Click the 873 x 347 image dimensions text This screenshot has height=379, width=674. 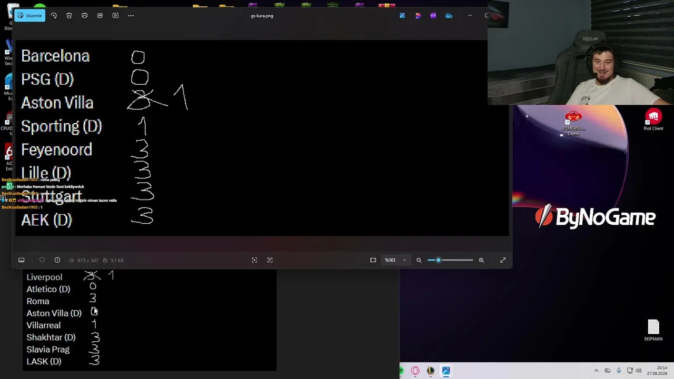pyautogui.click(x=88, y=261)
